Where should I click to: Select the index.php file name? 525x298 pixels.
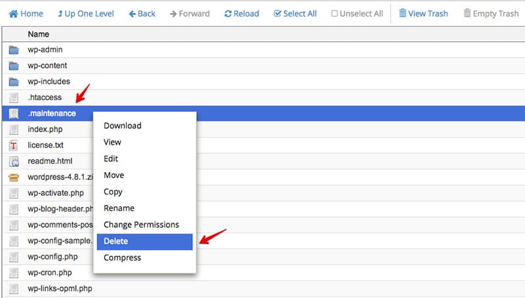click(45, 129)
